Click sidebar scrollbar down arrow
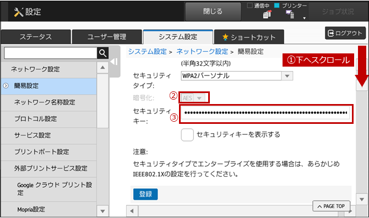Image resolution: width=369 pixels, height=218 pixels. coord(102,211)
